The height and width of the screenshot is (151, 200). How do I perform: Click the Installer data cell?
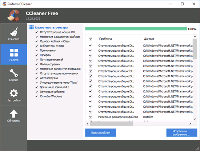coord(148,117)
